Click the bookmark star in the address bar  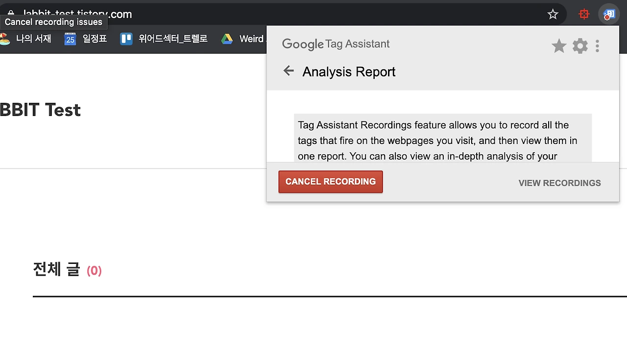pyautogui.click(x=553, y=15)
